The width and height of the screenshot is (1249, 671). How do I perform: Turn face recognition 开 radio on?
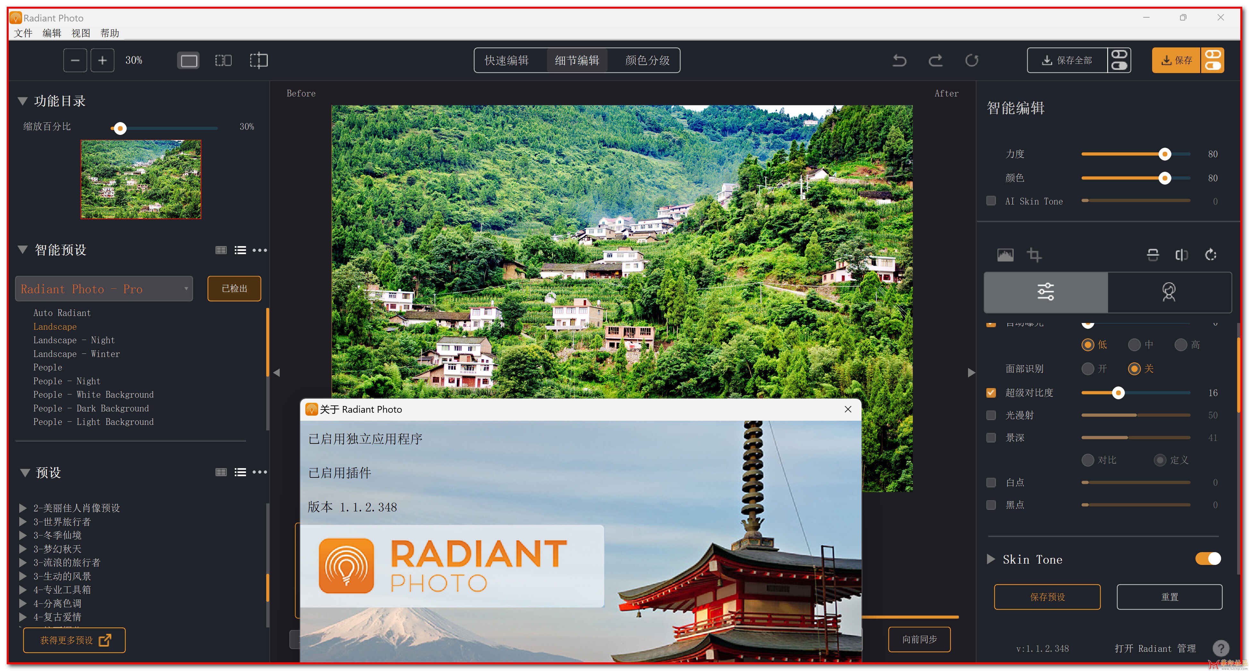point(1088,369)
